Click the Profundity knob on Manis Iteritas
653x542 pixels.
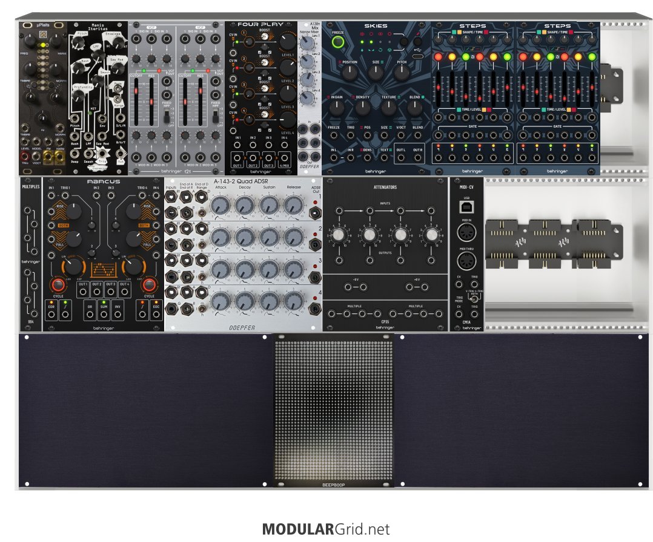coord(78,96)
